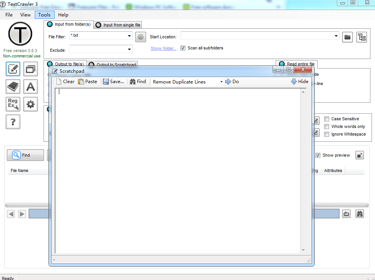Screen dimensions: 375x280
Task: Select Input from folder(s) tab
Action: click(69, 24)
